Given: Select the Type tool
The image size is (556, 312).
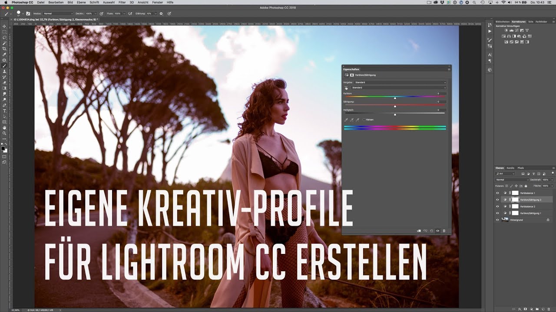Looking at the screenshot, I should pos(4,110).
